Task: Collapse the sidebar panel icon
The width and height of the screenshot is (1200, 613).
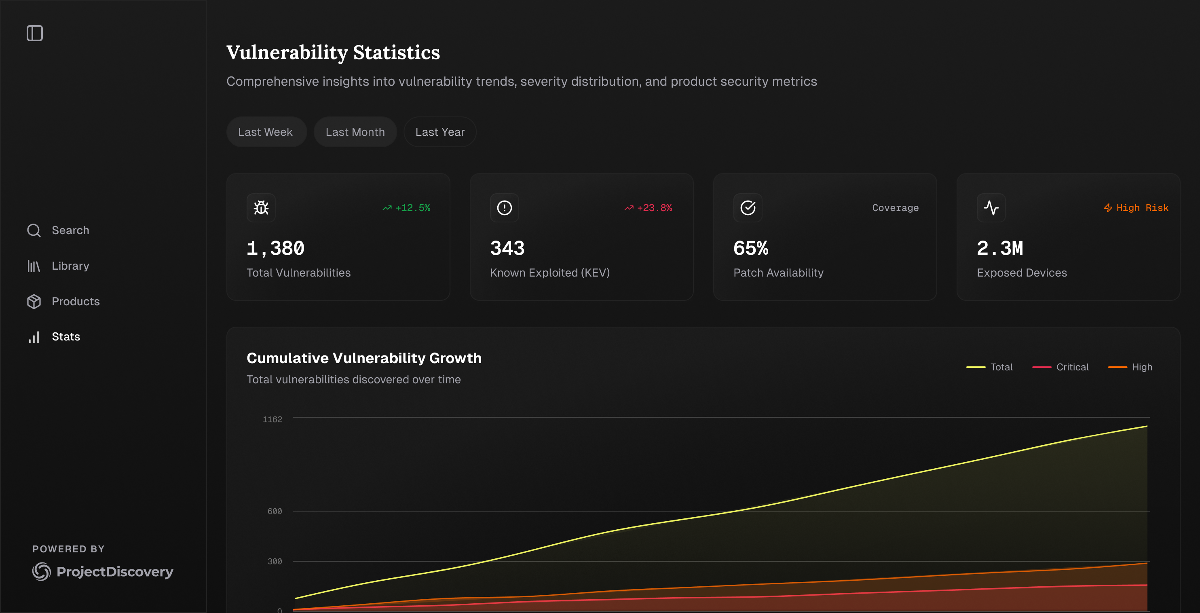Action: 34,33
